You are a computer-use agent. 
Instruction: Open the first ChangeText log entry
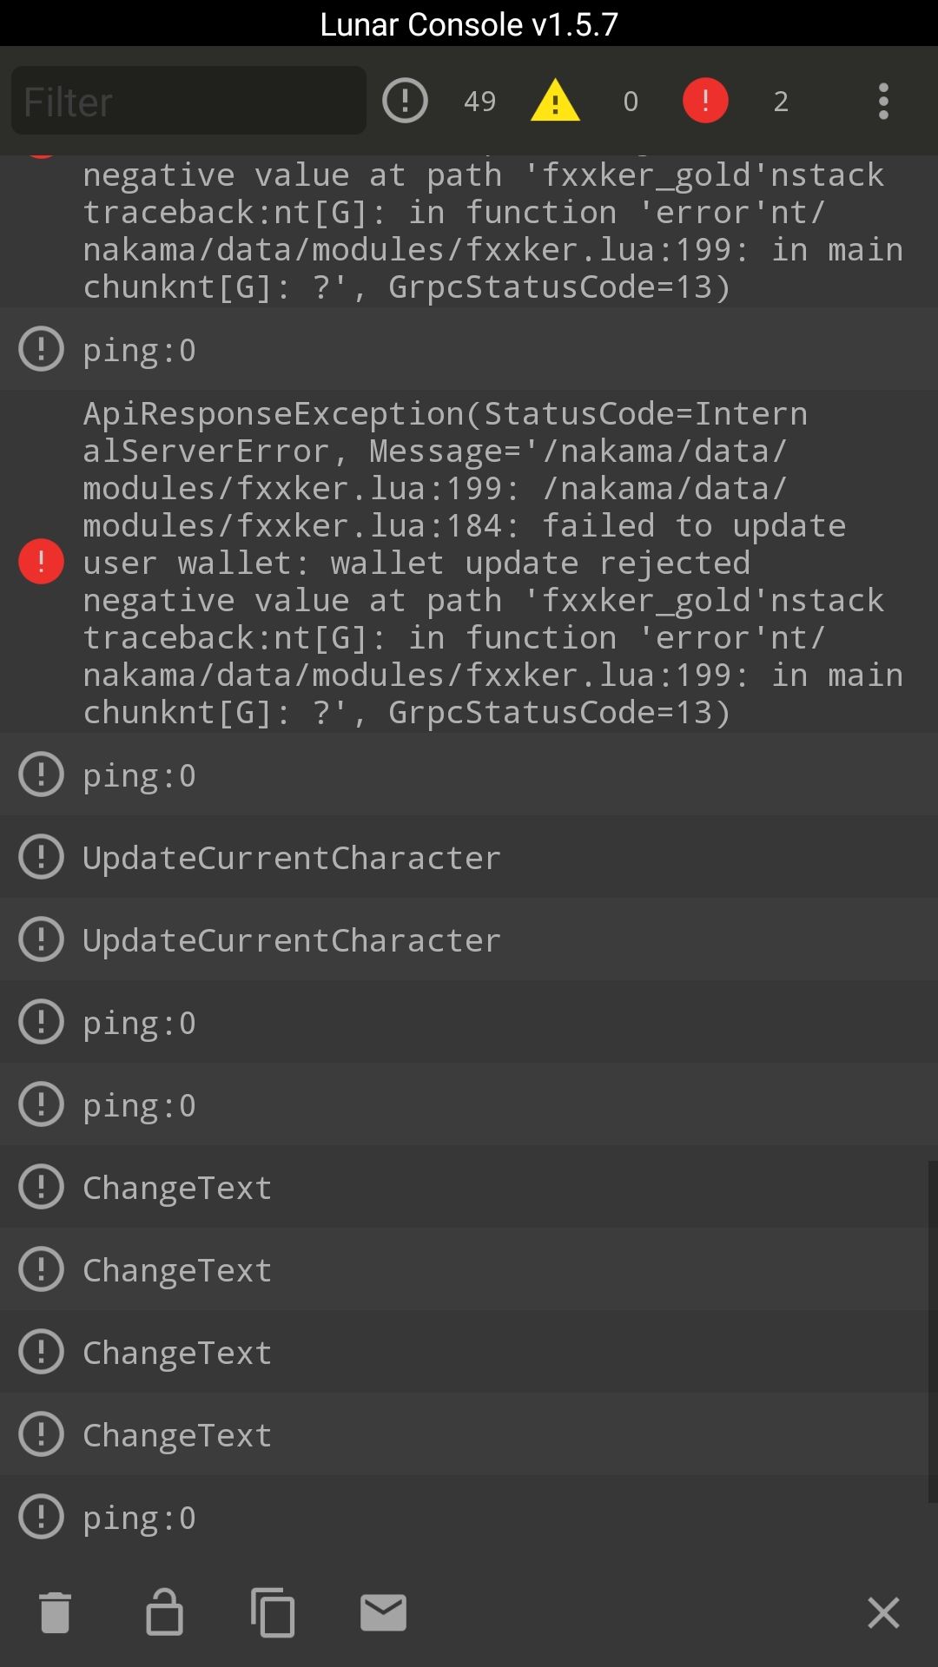(x=469, y=1187)
